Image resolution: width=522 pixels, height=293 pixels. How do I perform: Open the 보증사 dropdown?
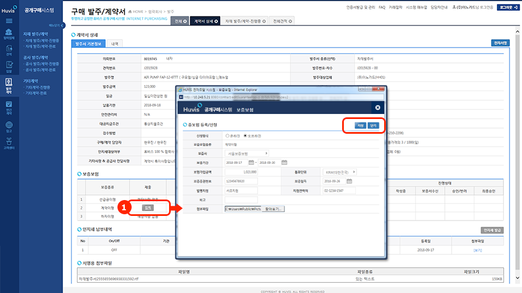click(247, 154)
